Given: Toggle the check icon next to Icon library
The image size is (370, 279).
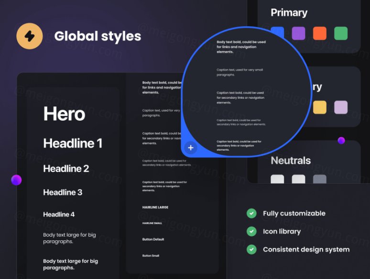Looking at the screenshot, I should (251, 231).
